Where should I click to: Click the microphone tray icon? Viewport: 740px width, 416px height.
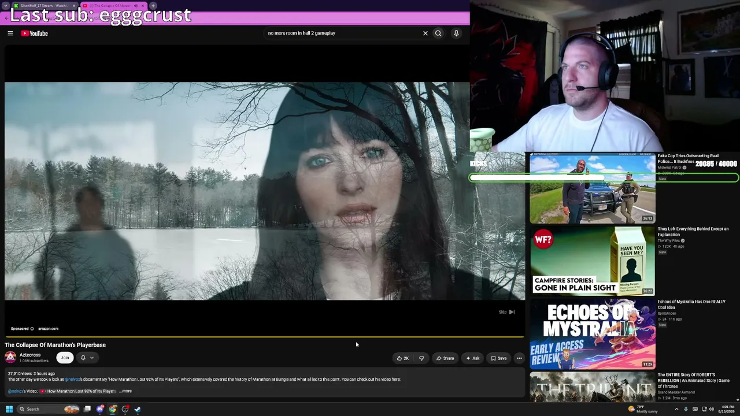686,409
